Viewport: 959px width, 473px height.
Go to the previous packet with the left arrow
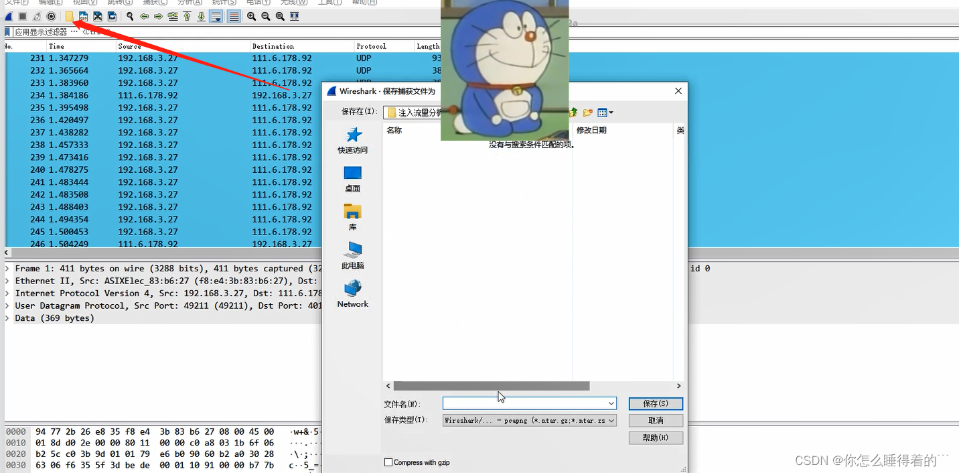pos(144,16)
